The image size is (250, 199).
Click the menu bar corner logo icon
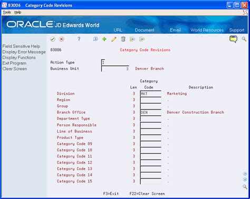coord(245,12)
